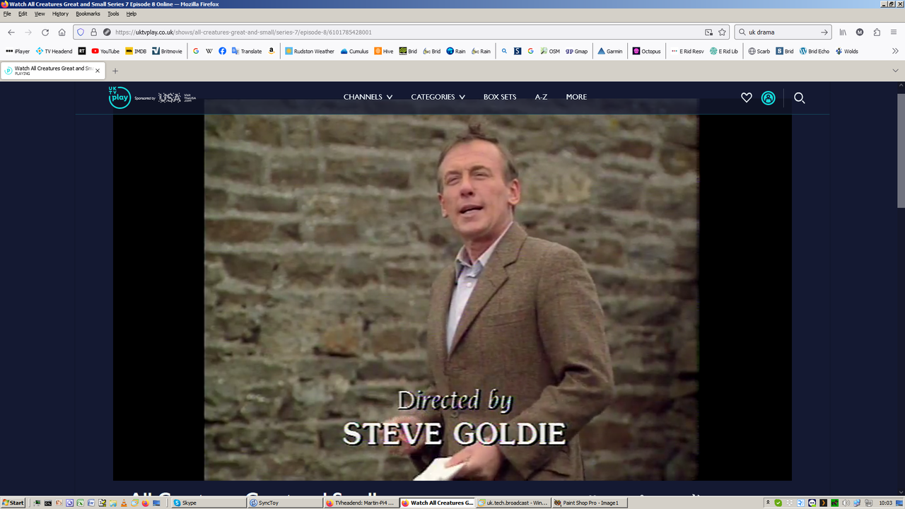905x509 pixels.
Task: Open the Amazon bookmark icon
Action: coord(271,51)
